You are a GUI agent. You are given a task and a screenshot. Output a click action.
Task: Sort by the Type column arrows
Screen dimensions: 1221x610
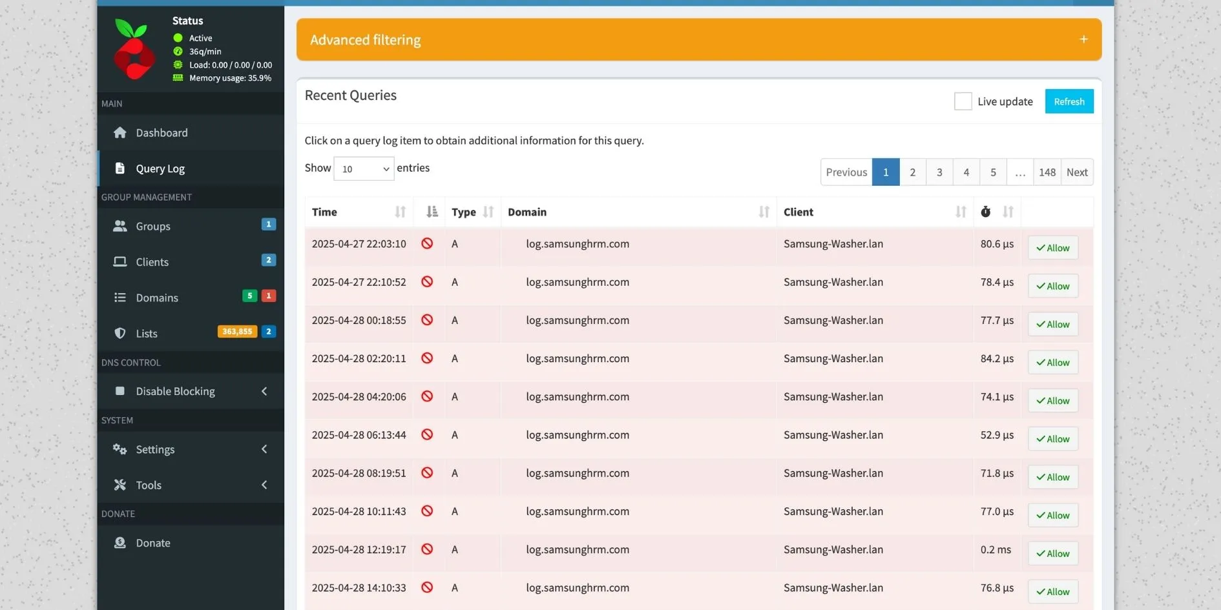coord(488,212)
